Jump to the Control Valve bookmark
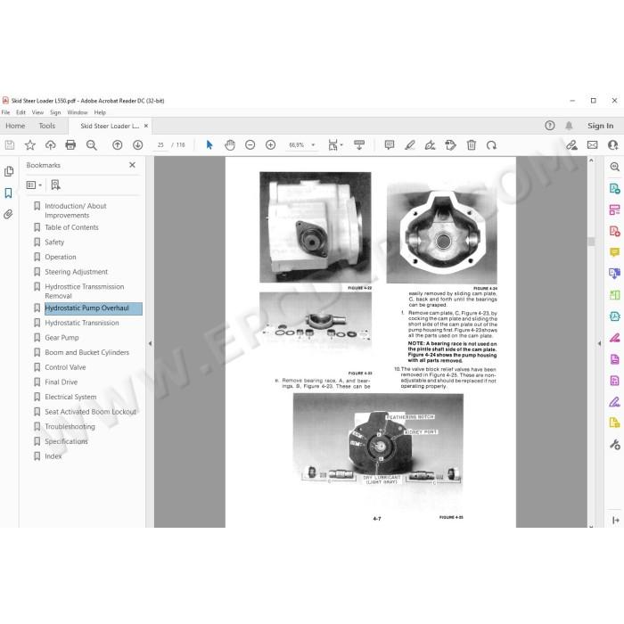Image resolution: width=624 pixels, height=624 pixels. 65,367
